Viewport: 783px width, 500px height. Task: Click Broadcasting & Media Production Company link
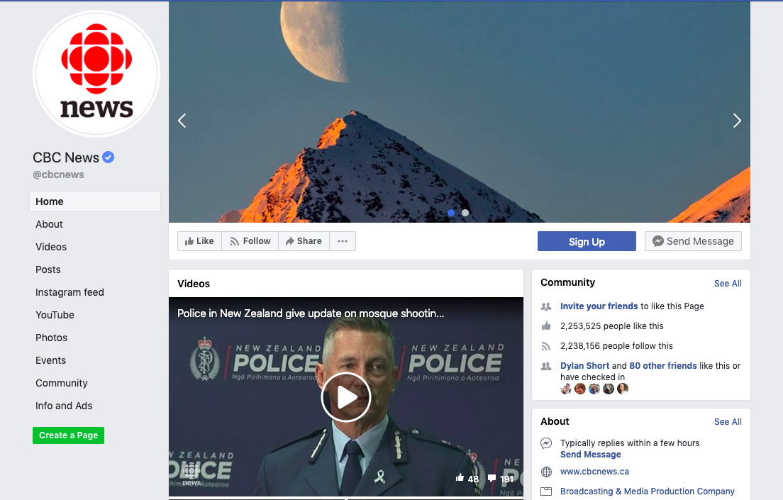tap(647, 491)
